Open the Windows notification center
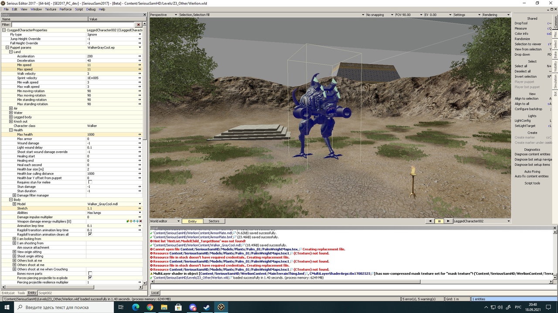 (x=548, y=307)
